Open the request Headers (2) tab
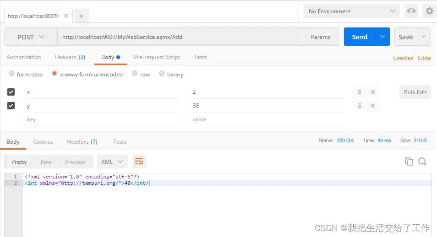The image size is (437, 237). click(x=70, y=57)
